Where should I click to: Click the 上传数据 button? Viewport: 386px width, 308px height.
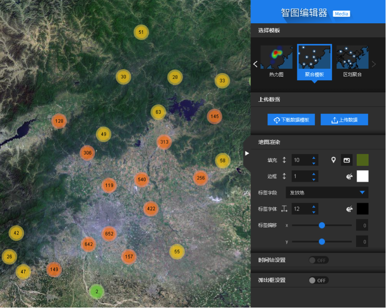tap(345, 119)
